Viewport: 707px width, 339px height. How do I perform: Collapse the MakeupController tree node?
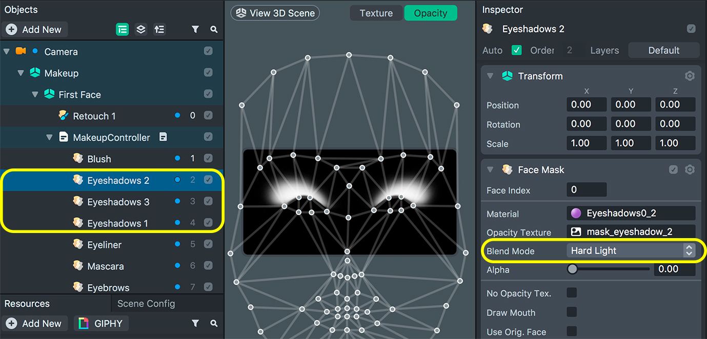tap(50, 137)
